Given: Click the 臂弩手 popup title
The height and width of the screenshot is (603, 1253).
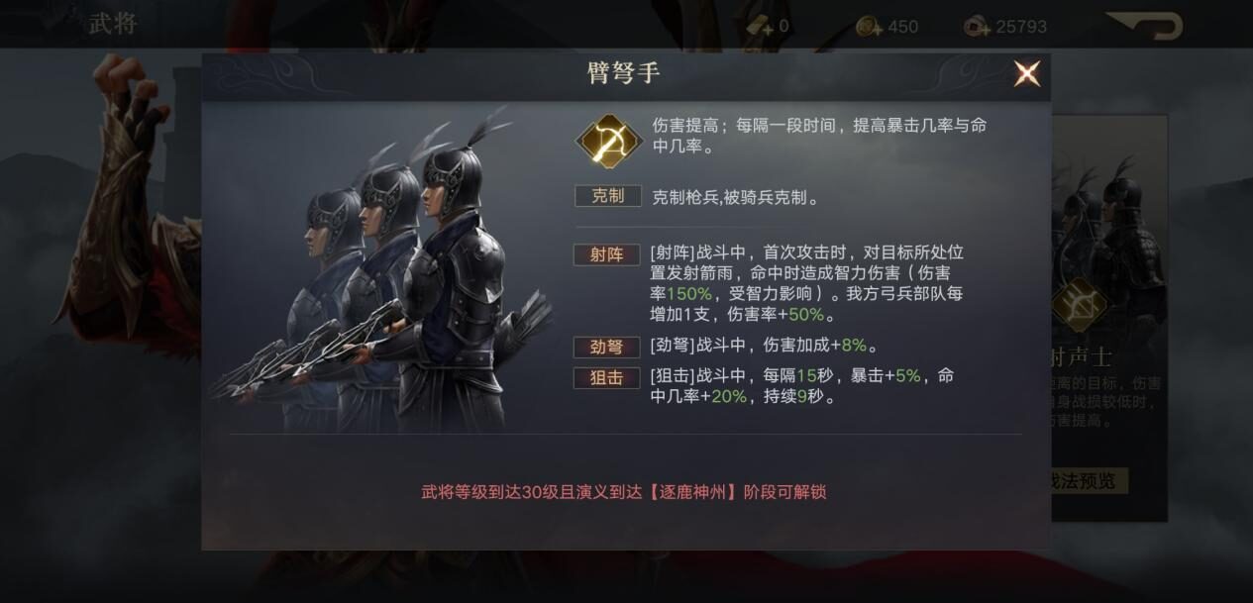Looking at the screenshot, I should point(624,73).
